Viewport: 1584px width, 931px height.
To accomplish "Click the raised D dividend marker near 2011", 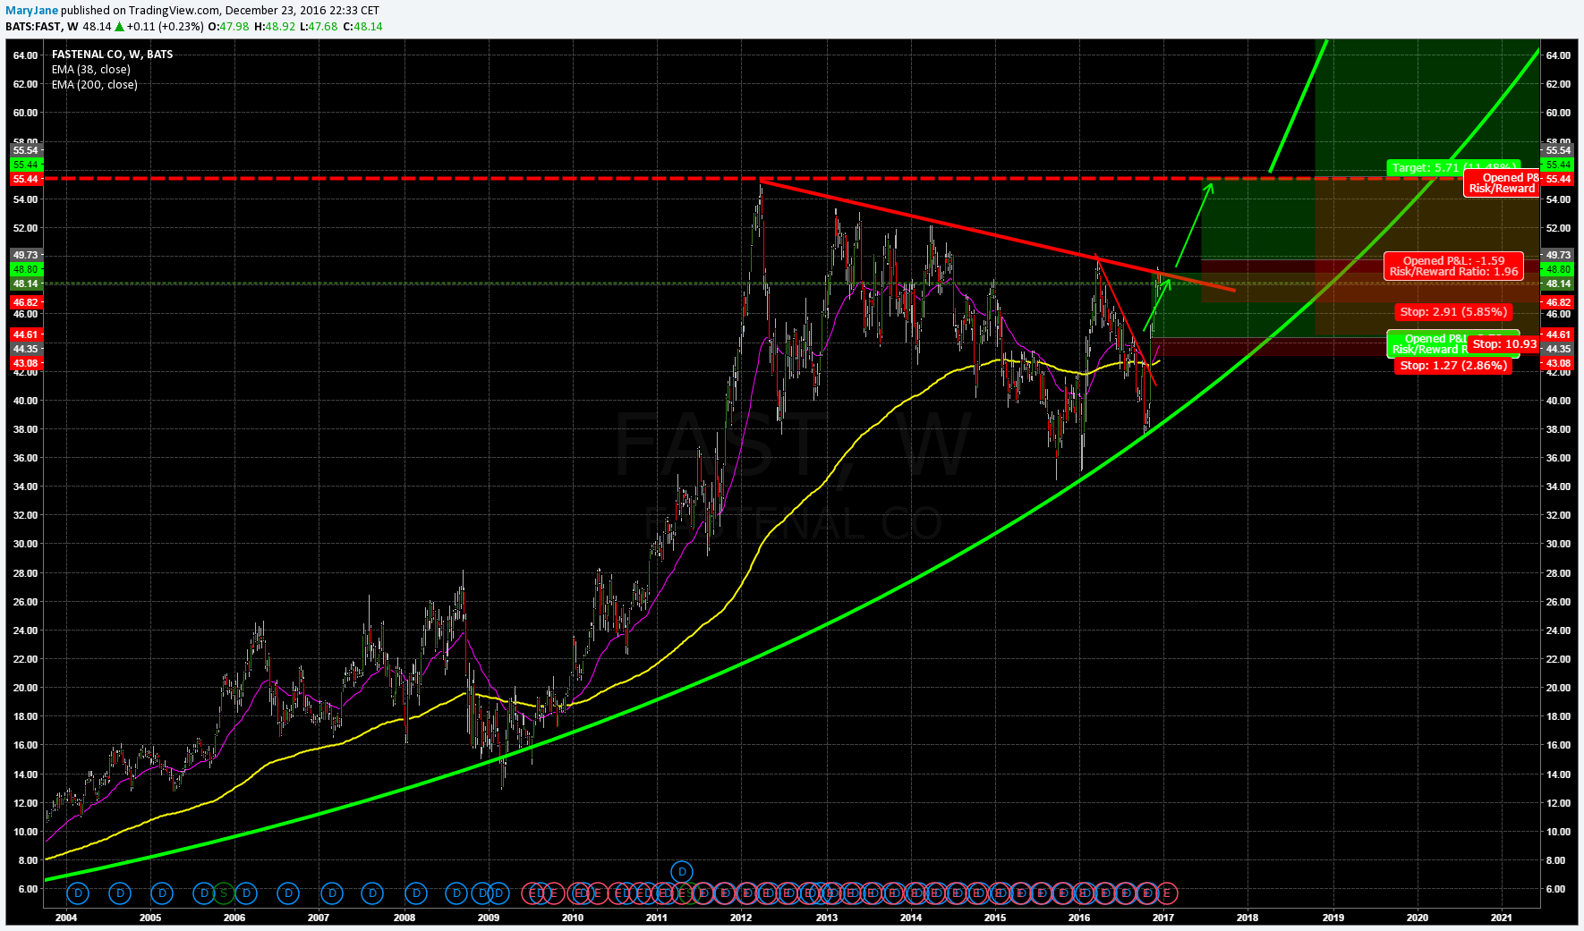I will pyautogui.click(x=682, y=871).
